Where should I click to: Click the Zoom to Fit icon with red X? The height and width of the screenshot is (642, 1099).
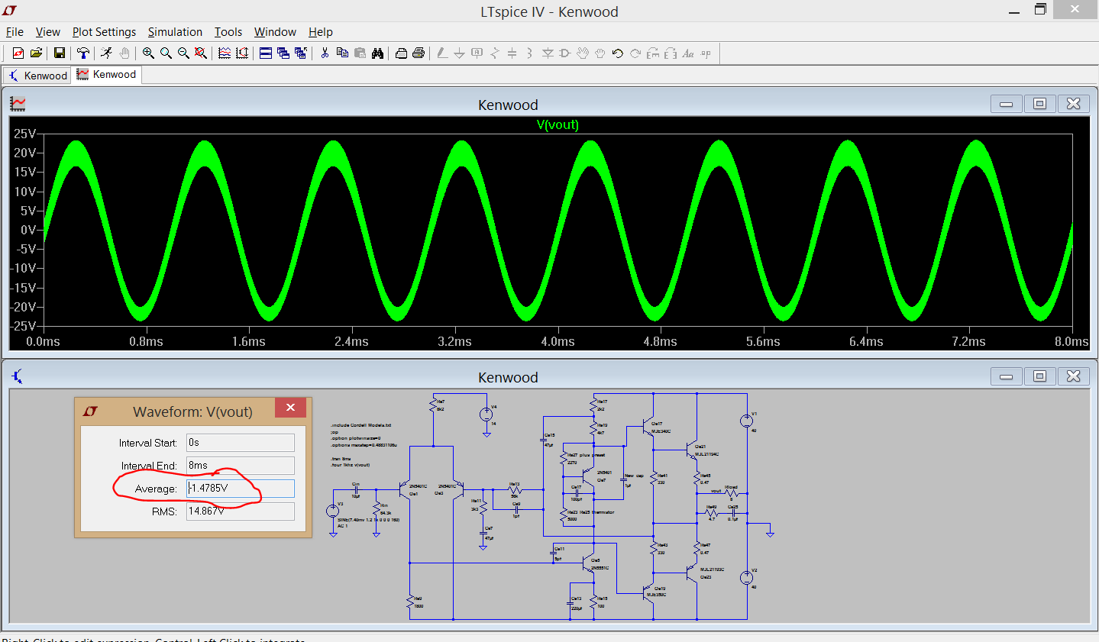coord(201,53)
